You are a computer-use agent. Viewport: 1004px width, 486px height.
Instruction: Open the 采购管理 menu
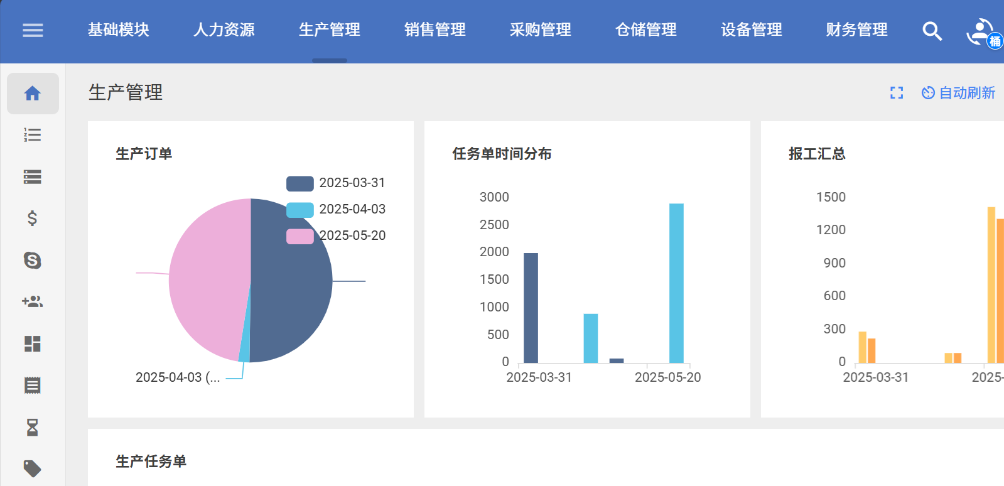[x=541, y=30]
